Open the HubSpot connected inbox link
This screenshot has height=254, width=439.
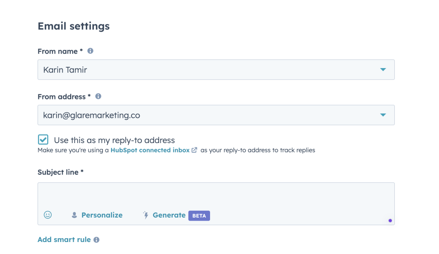(150, 150)
